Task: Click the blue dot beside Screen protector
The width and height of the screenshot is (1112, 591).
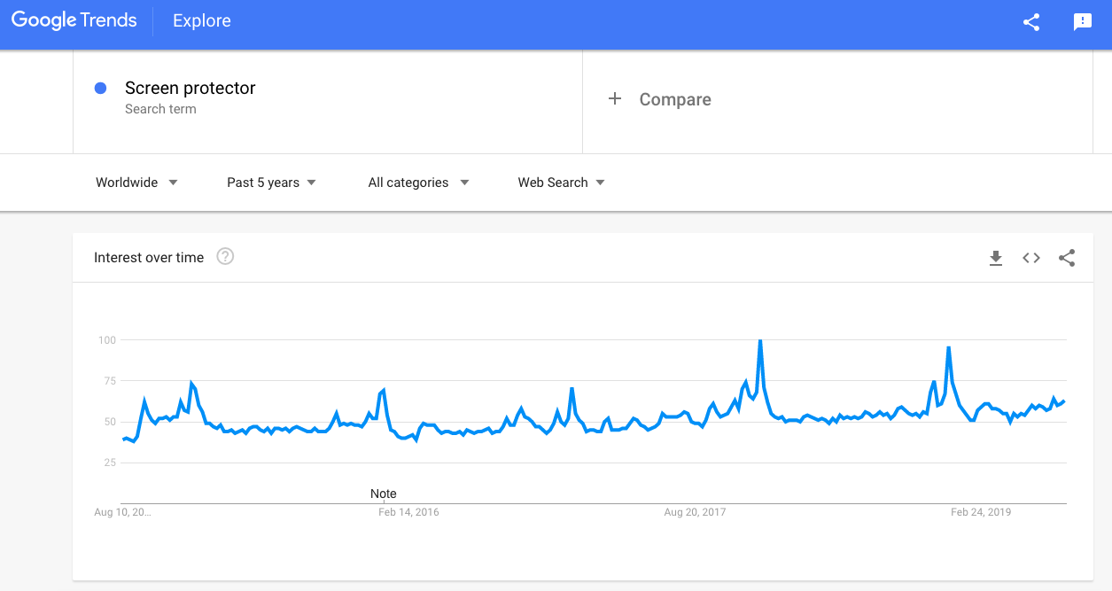Action: [100, 88]
